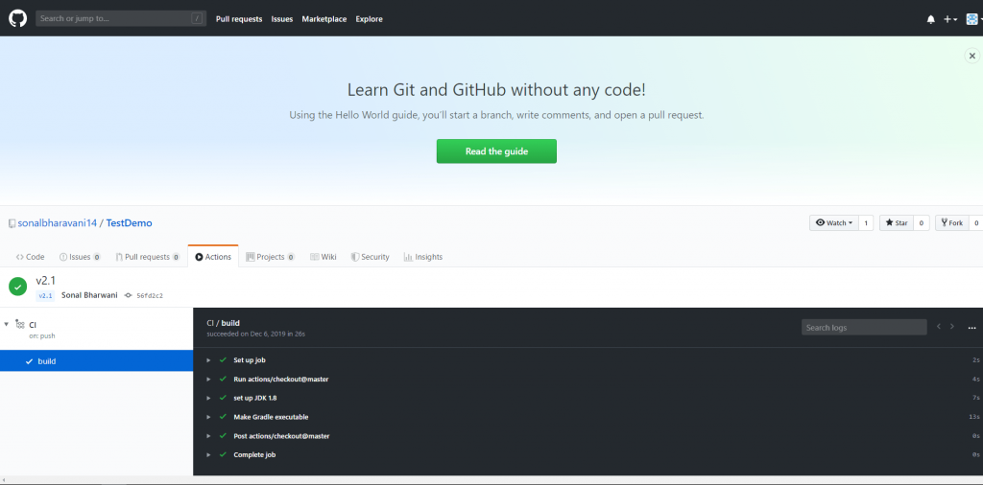The height and width of the screenshot is (485, 983).
Task: Switch to the Security tab
Action: tap(370, 257)
